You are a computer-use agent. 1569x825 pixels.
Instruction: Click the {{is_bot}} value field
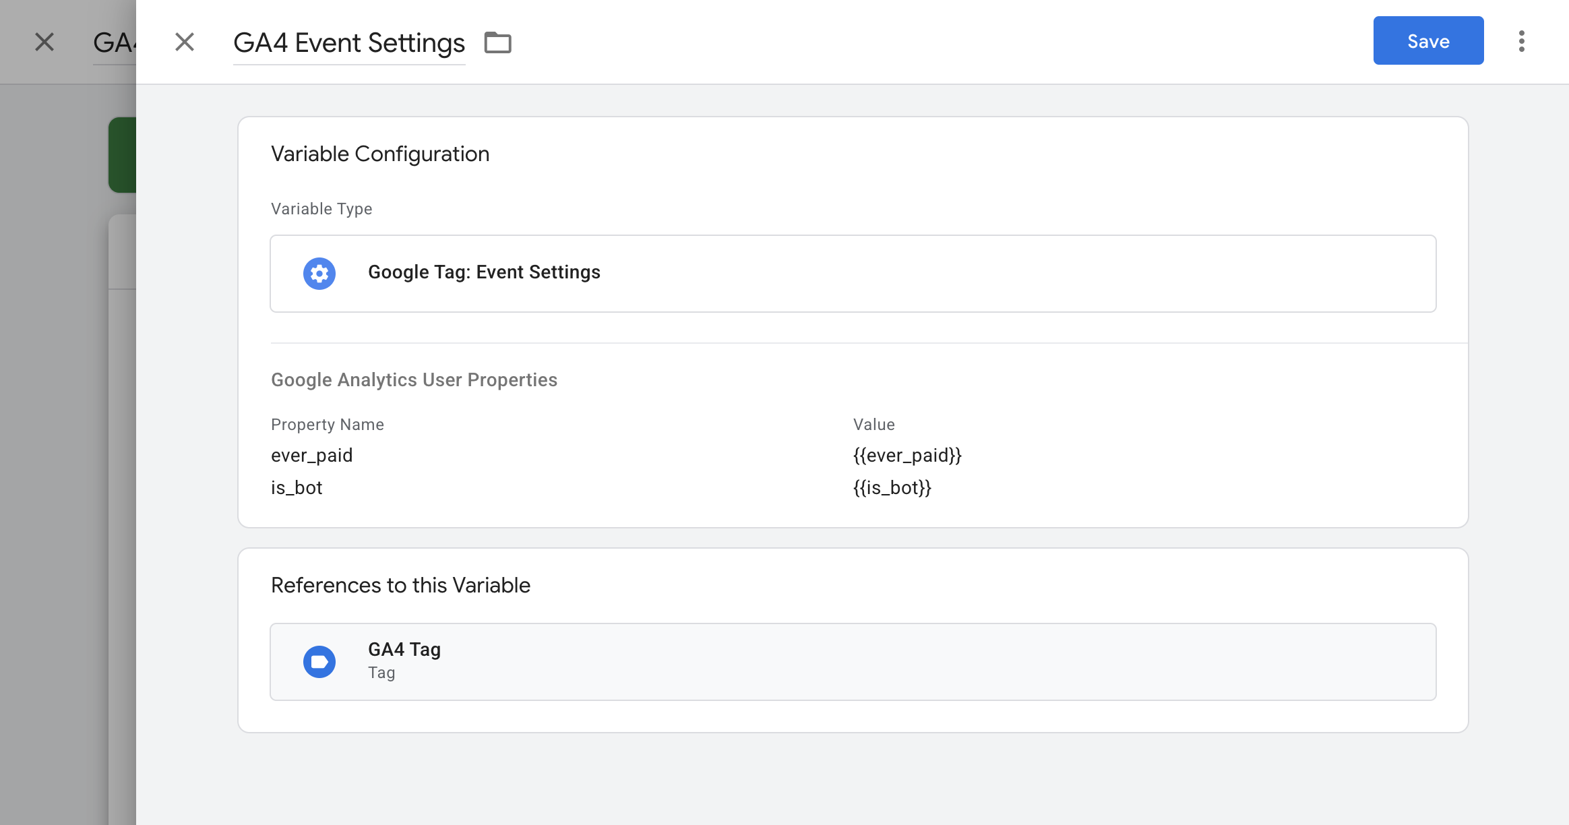pos(891,487)
